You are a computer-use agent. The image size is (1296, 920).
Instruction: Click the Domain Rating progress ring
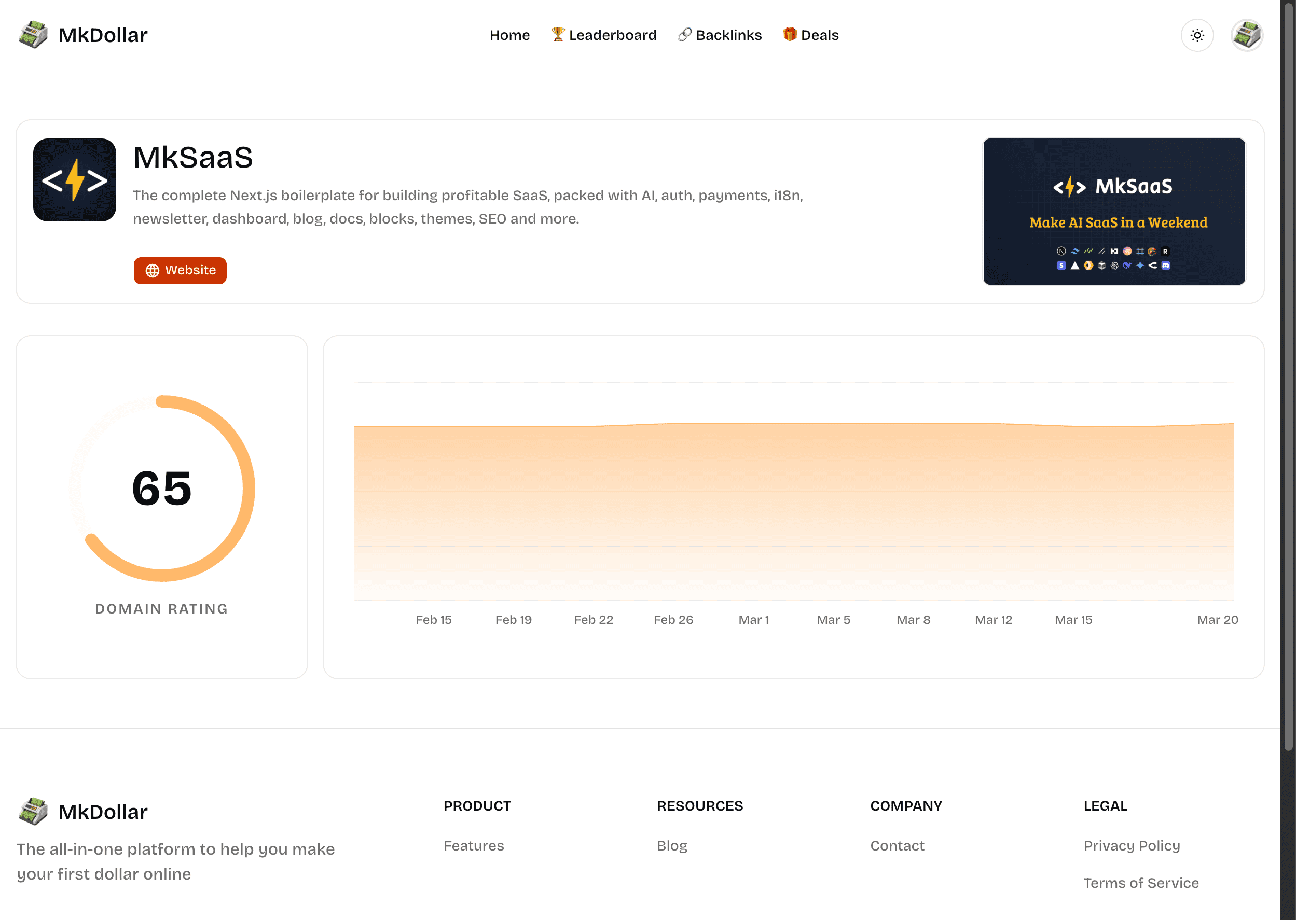[x=161, y=489]
